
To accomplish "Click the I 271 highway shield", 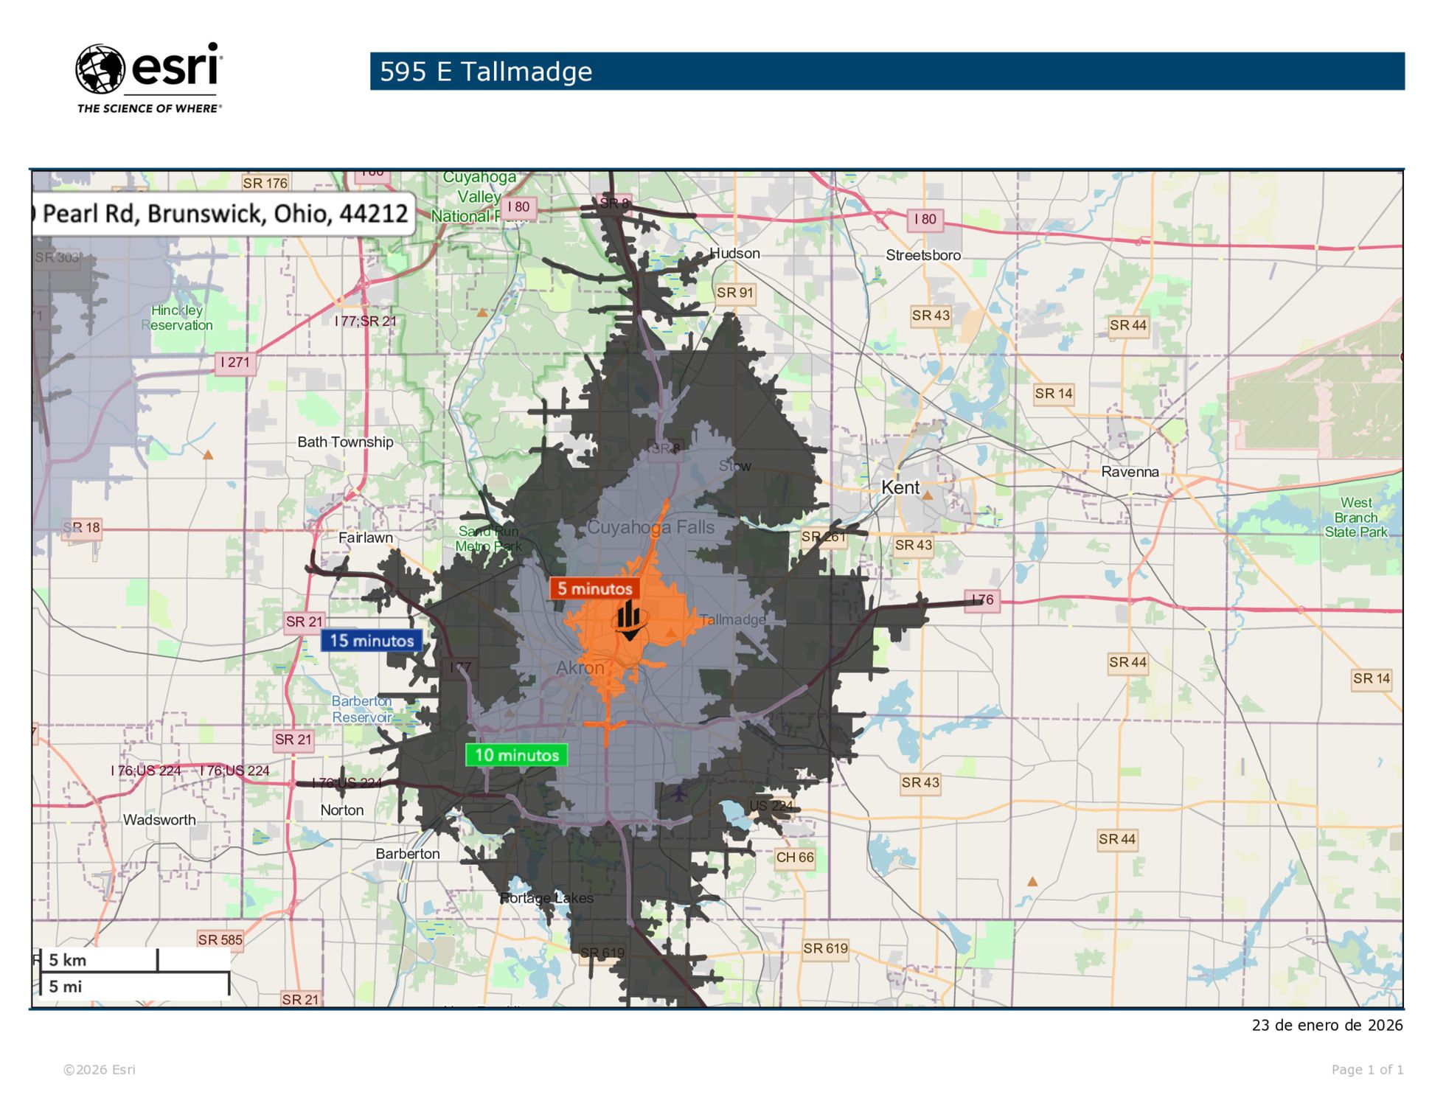I will pyautogui.click(x=235, y=363).
